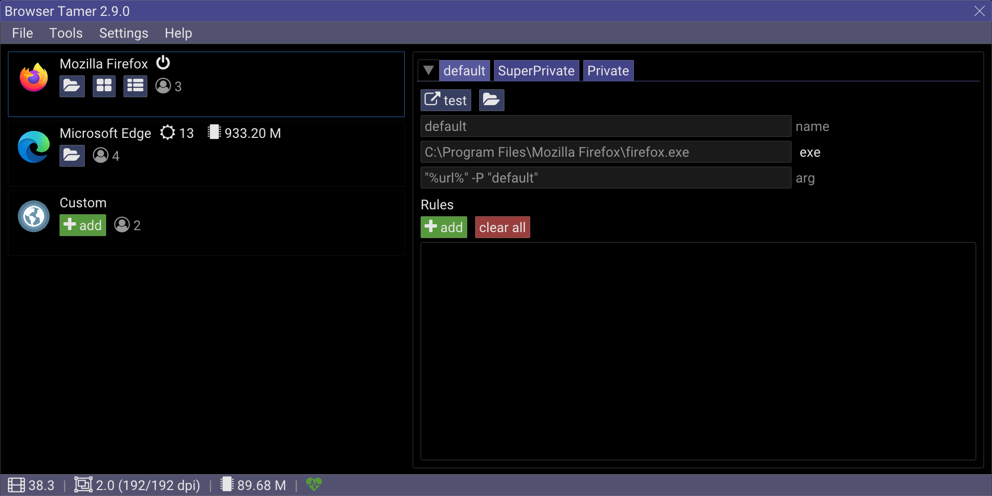The image size is (992, 496).
Task: Click the 38.3 frame rate value
Action: pyautogui.click(x=41, y=485)
